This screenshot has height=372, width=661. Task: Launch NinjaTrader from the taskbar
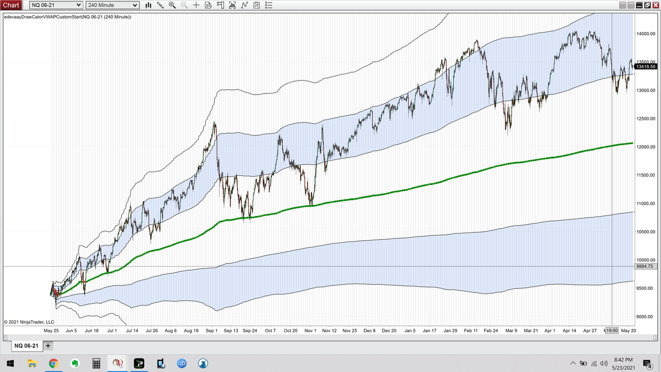(x=117, y=364)
